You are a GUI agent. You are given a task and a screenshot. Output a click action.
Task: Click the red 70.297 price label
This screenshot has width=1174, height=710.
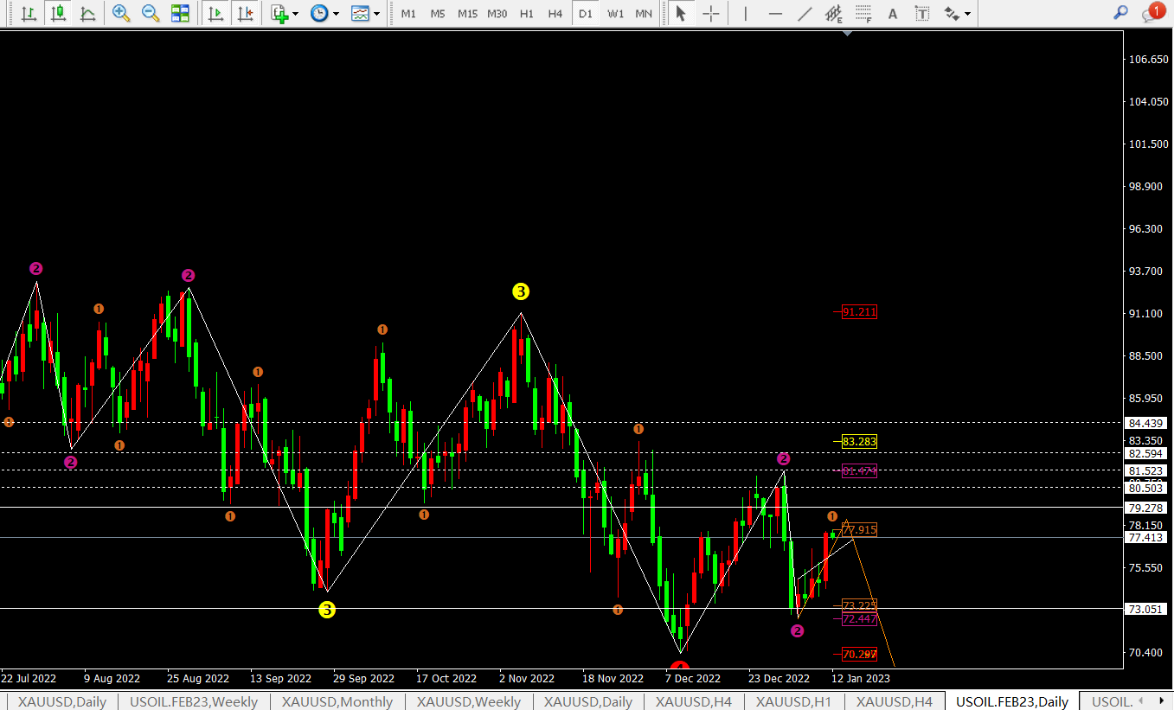click(859, 654)
